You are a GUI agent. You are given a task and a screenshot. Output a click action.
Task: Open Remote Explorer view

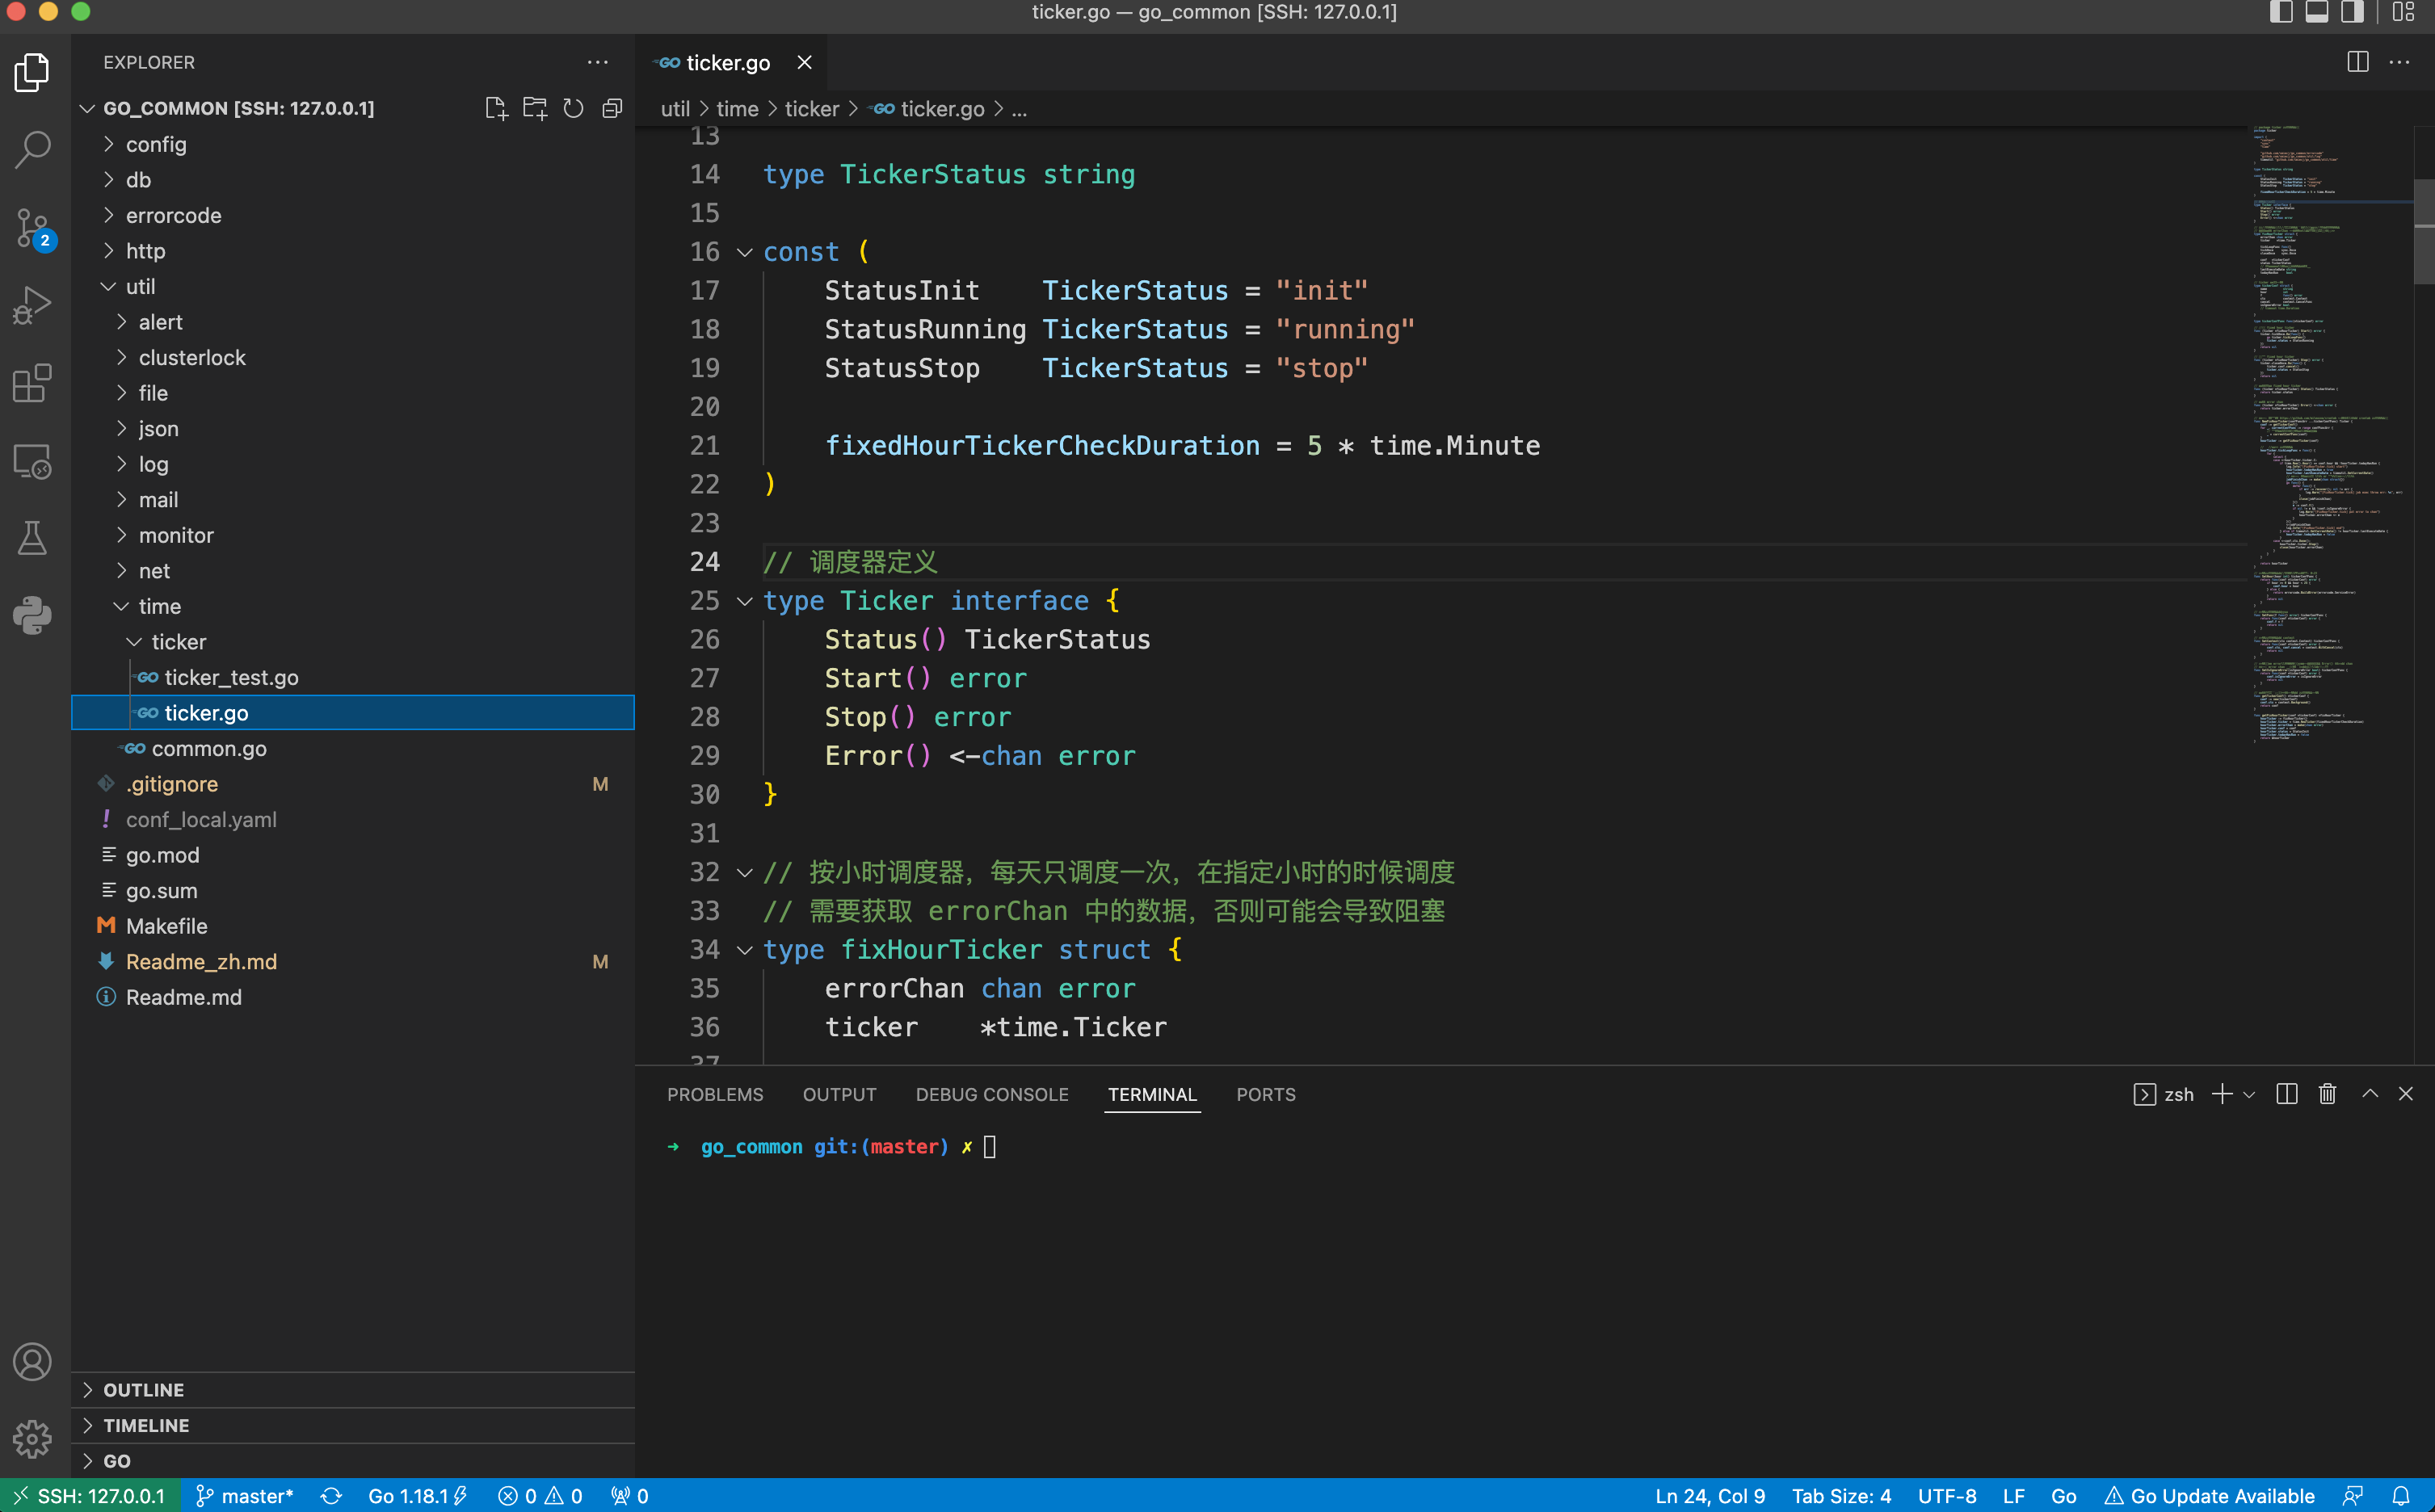(x=32, y=461)
